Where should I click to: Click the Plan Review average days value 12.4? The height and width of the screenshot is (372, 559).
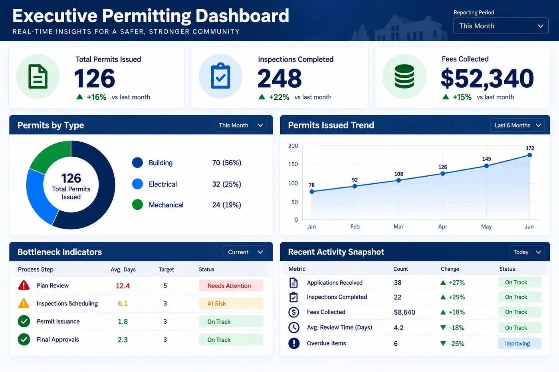(123, 286)
